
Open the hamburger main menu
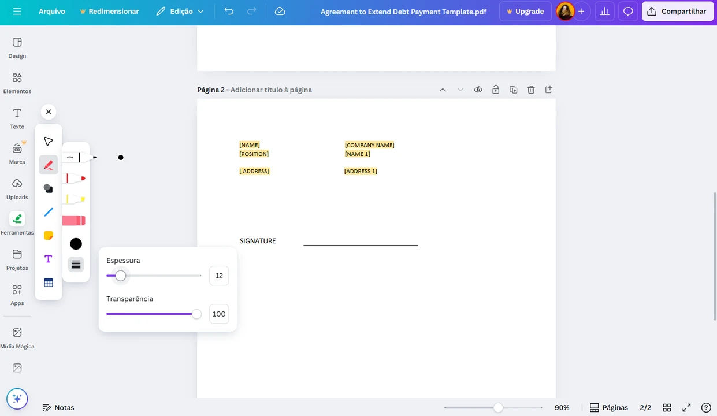pyautogui.click(x=17, y=12)
